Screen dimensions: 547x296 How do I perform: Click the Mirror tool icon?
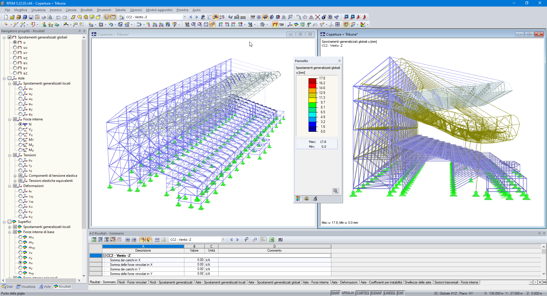311,17
